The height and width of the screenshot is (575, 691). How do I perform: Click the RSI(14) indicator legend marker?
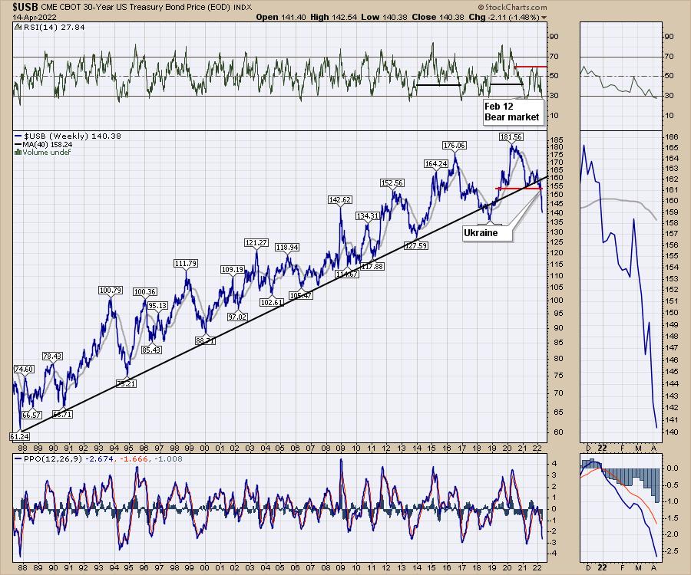coord(17,28)
